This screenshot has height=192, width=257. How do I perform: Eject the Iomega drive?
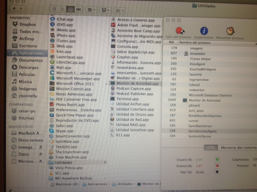click(41, 147)
